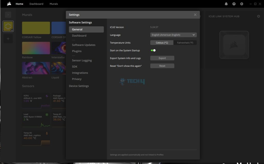
Task: Disable Start on the System Startup toggle
Action: tap(153, 50)
